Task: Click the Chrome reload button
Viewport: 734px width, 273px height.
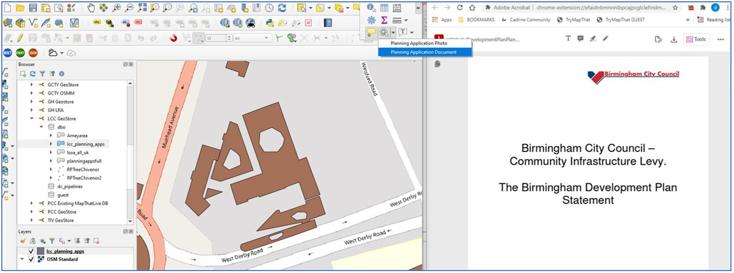Action: coord(460,8)
